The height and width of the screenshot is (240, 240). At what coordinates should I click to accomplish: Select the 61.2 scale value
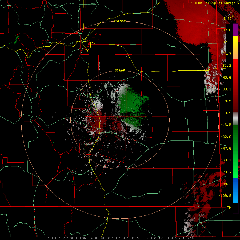click(x=227, y=66)
